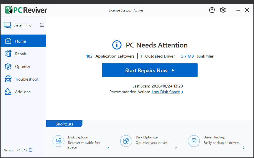Click the Troubleshoot toolbox icon

(8, 79)
